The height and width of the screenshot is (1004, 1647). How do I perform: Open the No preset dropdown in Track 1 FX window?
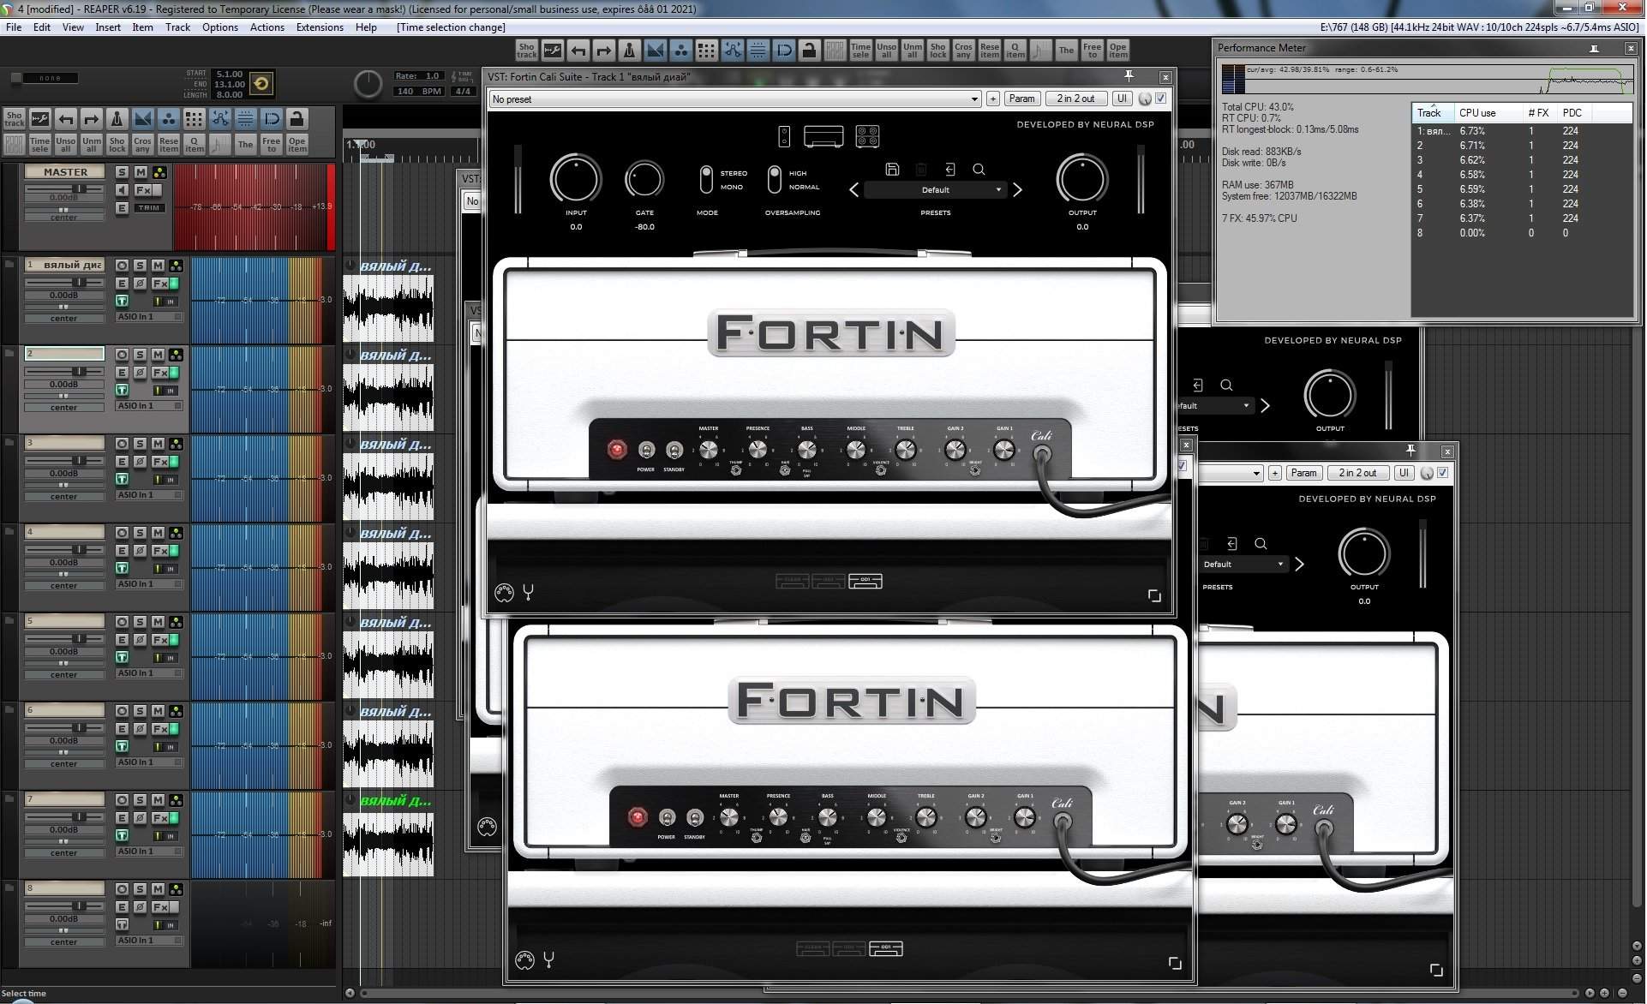(x=735, y=99)
